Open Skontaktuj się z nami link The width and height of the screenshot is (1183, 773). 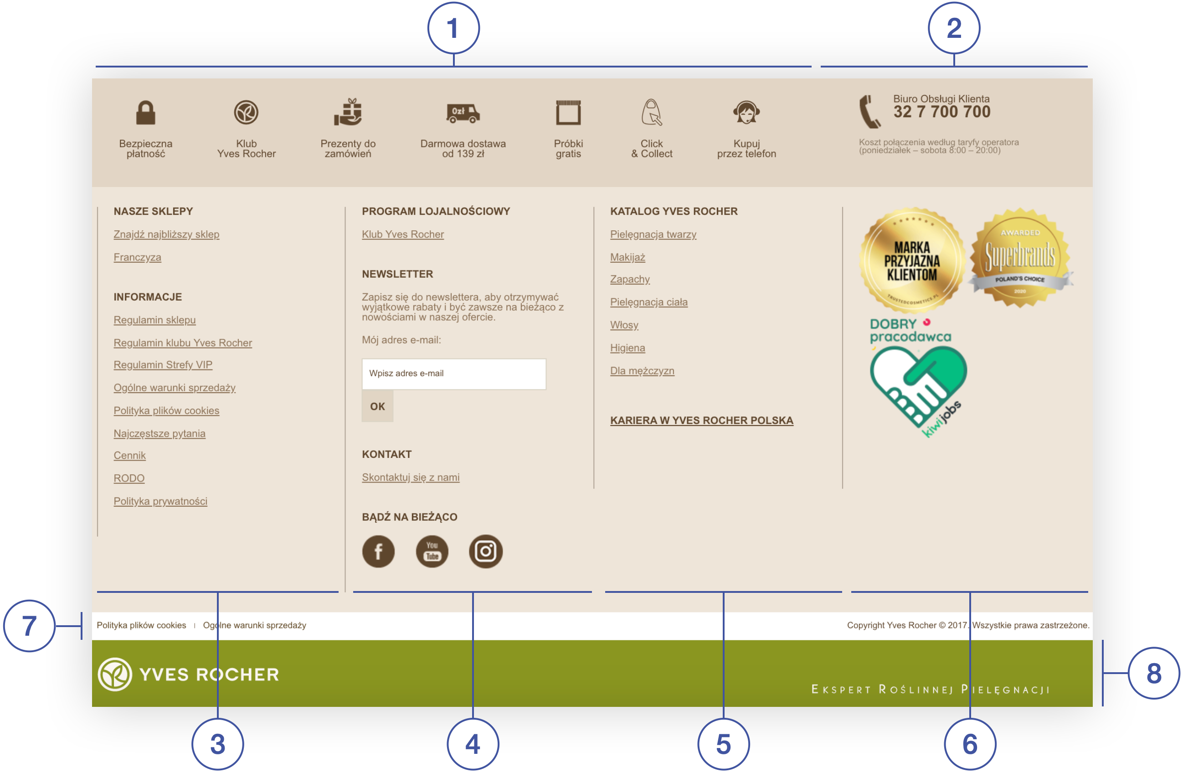coord(411,477)
